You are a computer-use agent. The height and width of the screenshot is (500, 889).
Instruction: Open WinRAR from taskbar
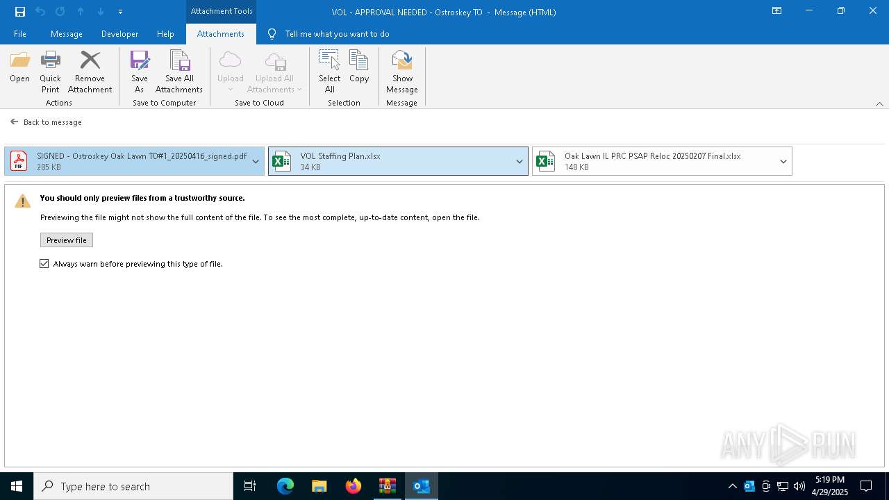pos(388,486)
